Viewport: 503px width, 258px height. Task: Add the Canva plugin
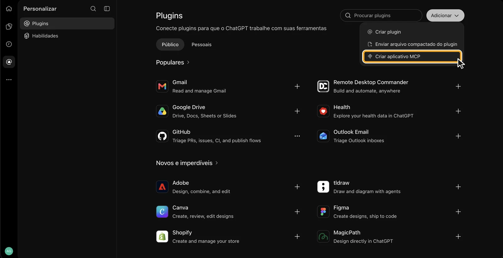pos(297,212)
